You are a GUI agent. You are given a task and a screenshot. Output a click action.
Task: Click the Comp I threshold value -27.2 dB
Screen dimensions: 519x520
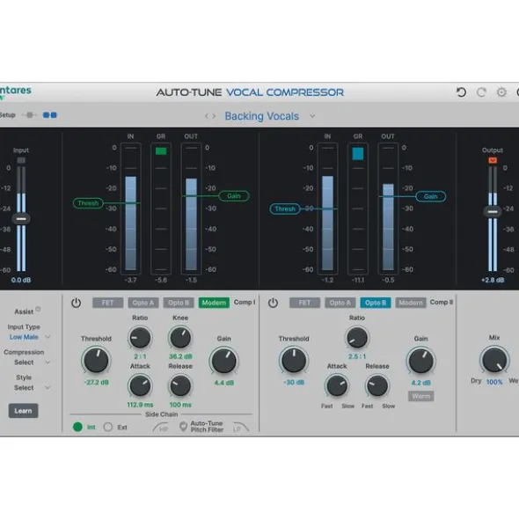point(96,383)
